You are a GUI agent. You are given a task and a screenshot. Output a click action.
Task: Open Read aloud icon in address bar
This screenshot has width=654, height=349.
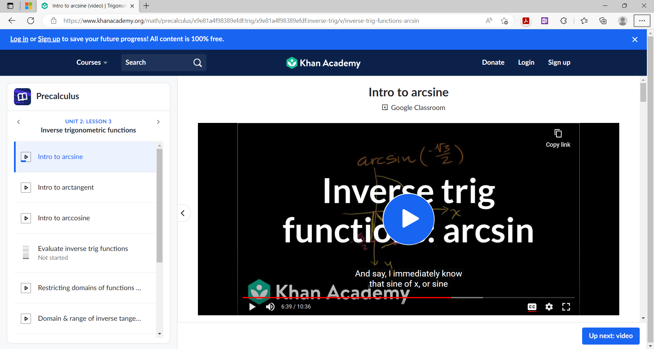coord(489,21)
